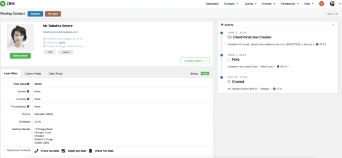Expand the note chevron after 08:15
This screenshot has height=158, width=342.
(x=288, y=67)
